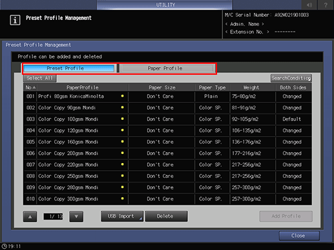Select row 010 Color Copy 300gsm Mondi
Image resolution: width=334 pixels, height=250 pixels.
[x=167, y=199]
